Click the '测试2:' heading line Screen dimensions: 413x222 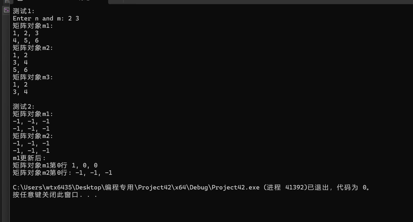24,107
